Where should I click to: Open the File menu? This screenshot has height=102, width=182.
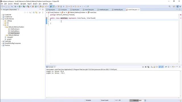(x=2, y=4)
